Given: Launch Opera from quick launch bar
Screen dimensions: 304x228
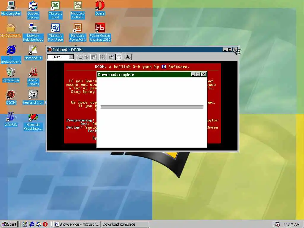Looking at the screenshot, I should point(45,224).
